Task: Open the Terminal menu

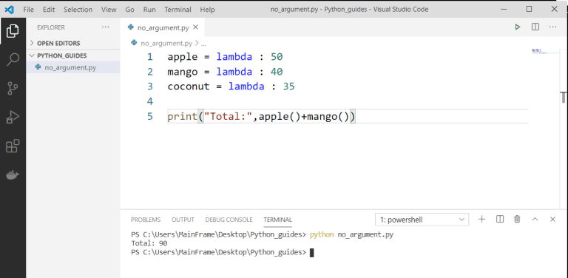Action: pyautogui.click(x=177, y=10)
